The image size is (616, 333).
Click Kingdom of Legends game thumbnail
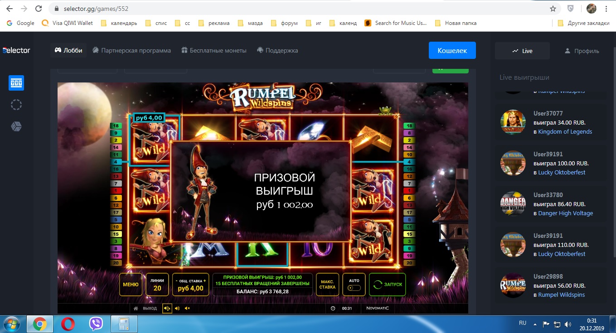click(513, 122)
